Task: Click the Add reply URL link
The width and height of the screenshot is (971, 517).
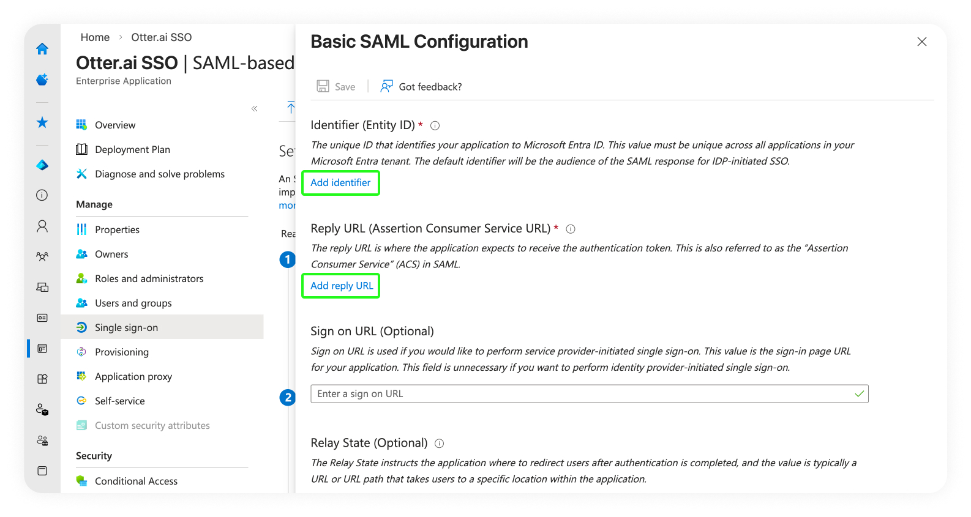Action: [342, 286]
